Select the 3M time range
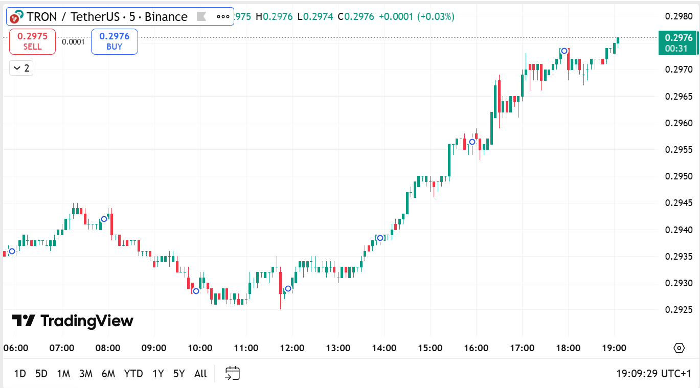The image size is (700, 388). coord(85,374)
